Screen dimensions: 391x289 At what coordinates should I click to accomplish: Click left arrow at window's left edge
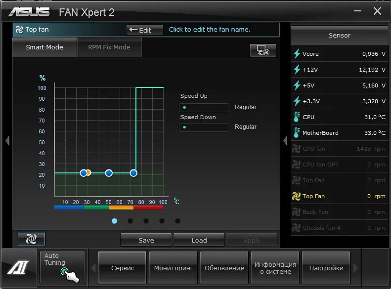click(x=7, y=141)
